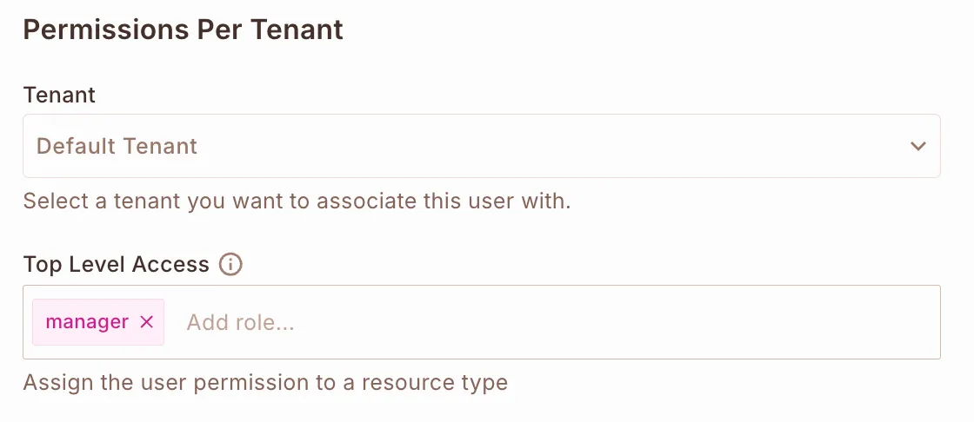This screenshot has height=422, width=974.
Task: Click the word 'manager' inside the role chip
Action: tap(87, 322)
